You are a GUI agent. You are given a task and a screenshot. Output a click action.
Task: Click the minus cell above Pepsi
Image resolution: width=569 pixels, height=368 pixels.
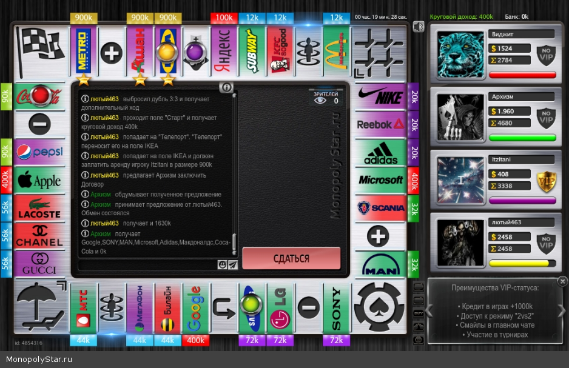click(x=39, y=124)
